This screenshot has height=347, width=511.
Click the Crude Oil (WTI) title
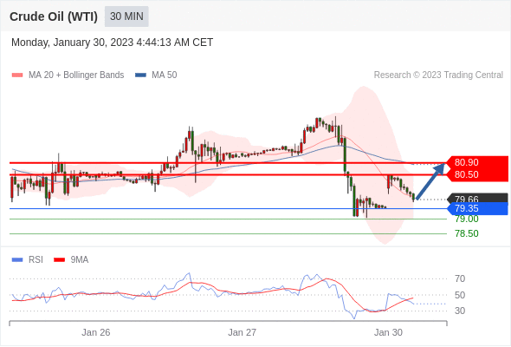click(54, 16)
